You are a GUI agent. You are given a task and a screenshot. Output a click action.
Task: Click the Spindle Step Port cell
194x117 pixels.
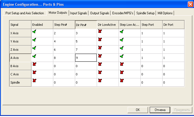(x=151, y=82)
